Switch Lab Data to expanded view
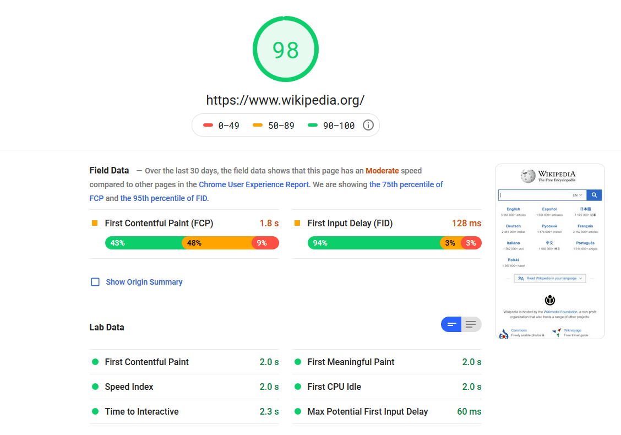Viewport: 621px width, 435px height. pos(471,325)
